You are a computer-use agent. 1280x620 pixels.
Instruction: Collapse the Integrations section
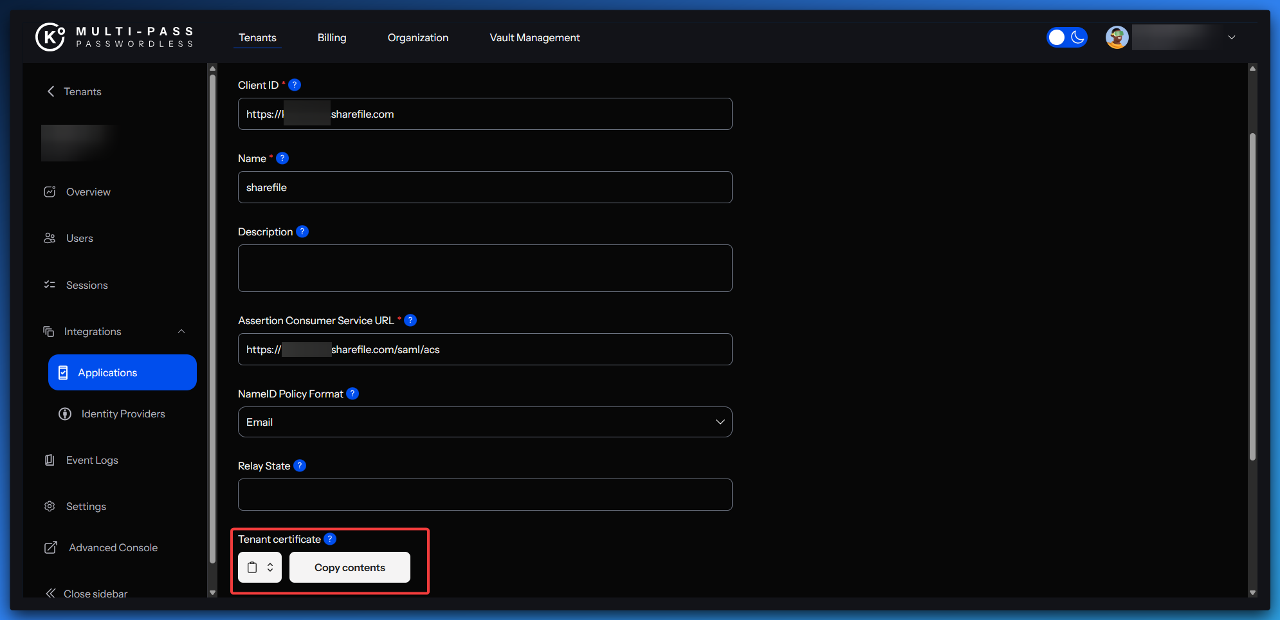click(x=181, y=331)
